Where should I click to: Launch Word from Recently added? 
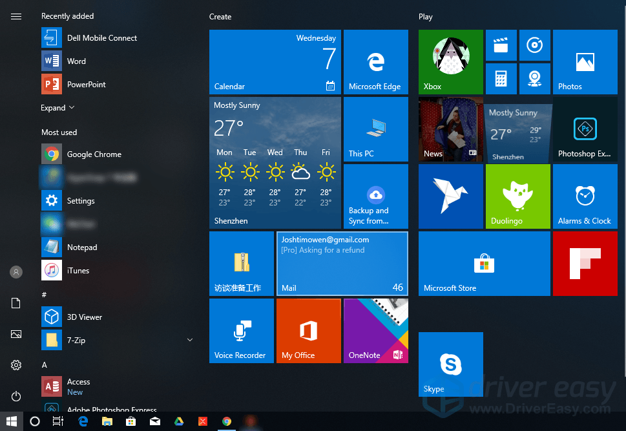pos(116,61)
